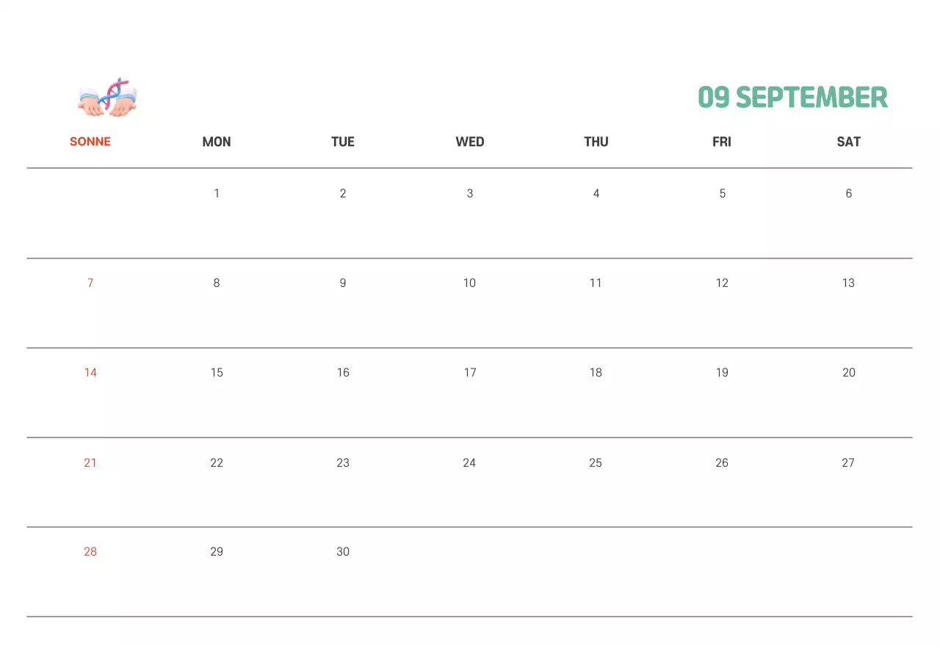Click date 10 in the calendar
The image size is (940, 646).
point(469,283)
